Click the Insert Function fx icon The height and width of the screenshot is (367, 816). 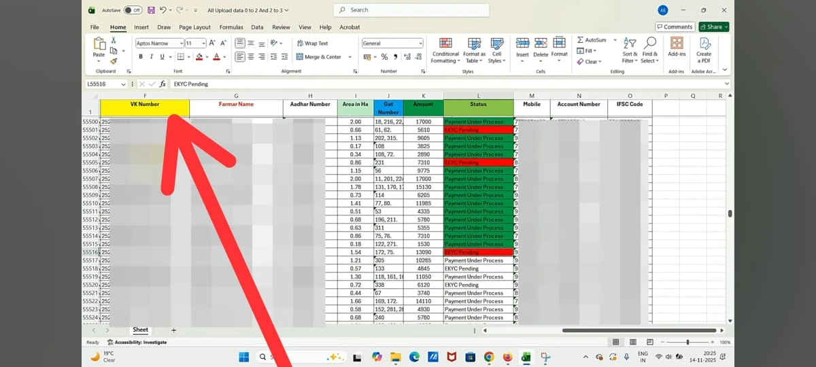coord(163,84)
